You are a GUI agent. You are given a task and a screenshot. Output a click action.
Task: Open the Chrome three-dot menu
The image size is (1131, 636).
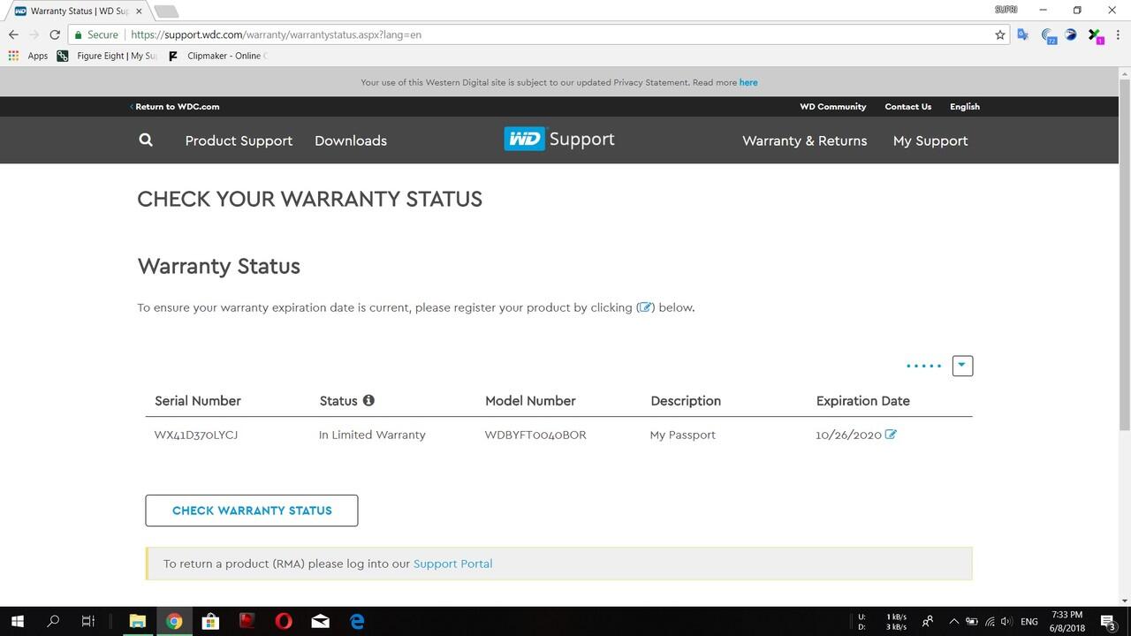[1118, 35]
